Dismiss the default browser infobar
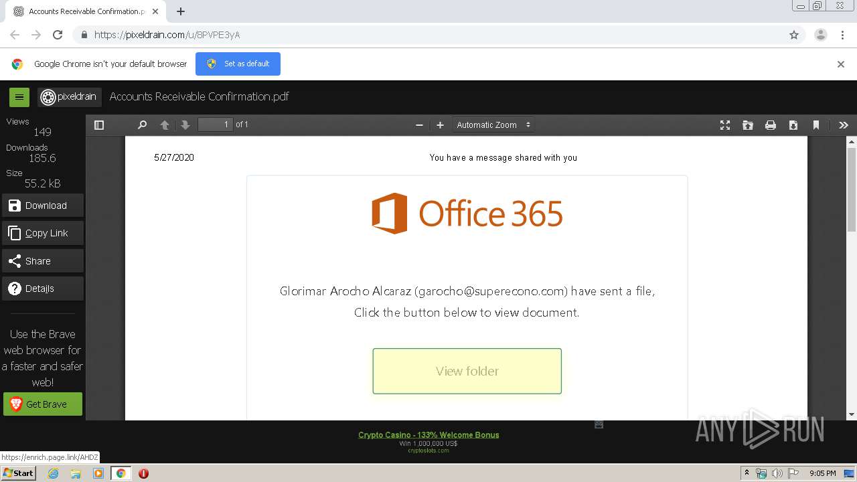 pyautogui.click(x=840, y=64)
